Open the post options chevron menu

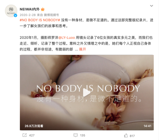(x=151, y=6)
